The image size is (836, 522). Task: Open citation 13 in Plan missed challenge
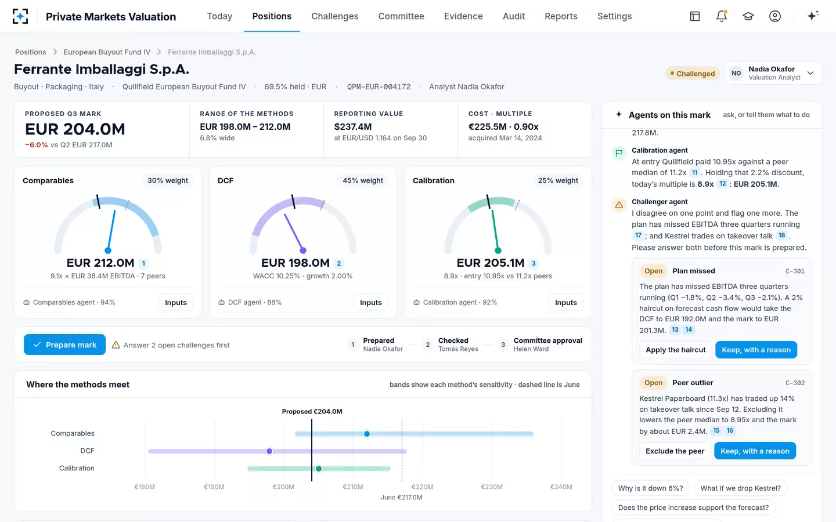pyautogui.click(x=675, y=330)
